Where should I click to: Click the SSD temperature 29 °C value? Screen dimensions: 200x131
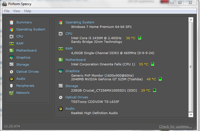(146, 90)
